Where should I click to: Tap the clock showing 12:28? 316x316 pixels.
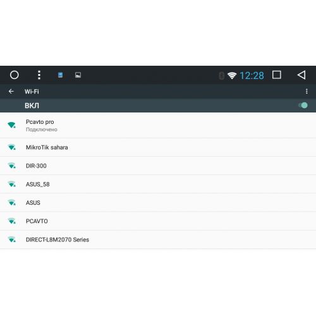click(x=252, y=76)
